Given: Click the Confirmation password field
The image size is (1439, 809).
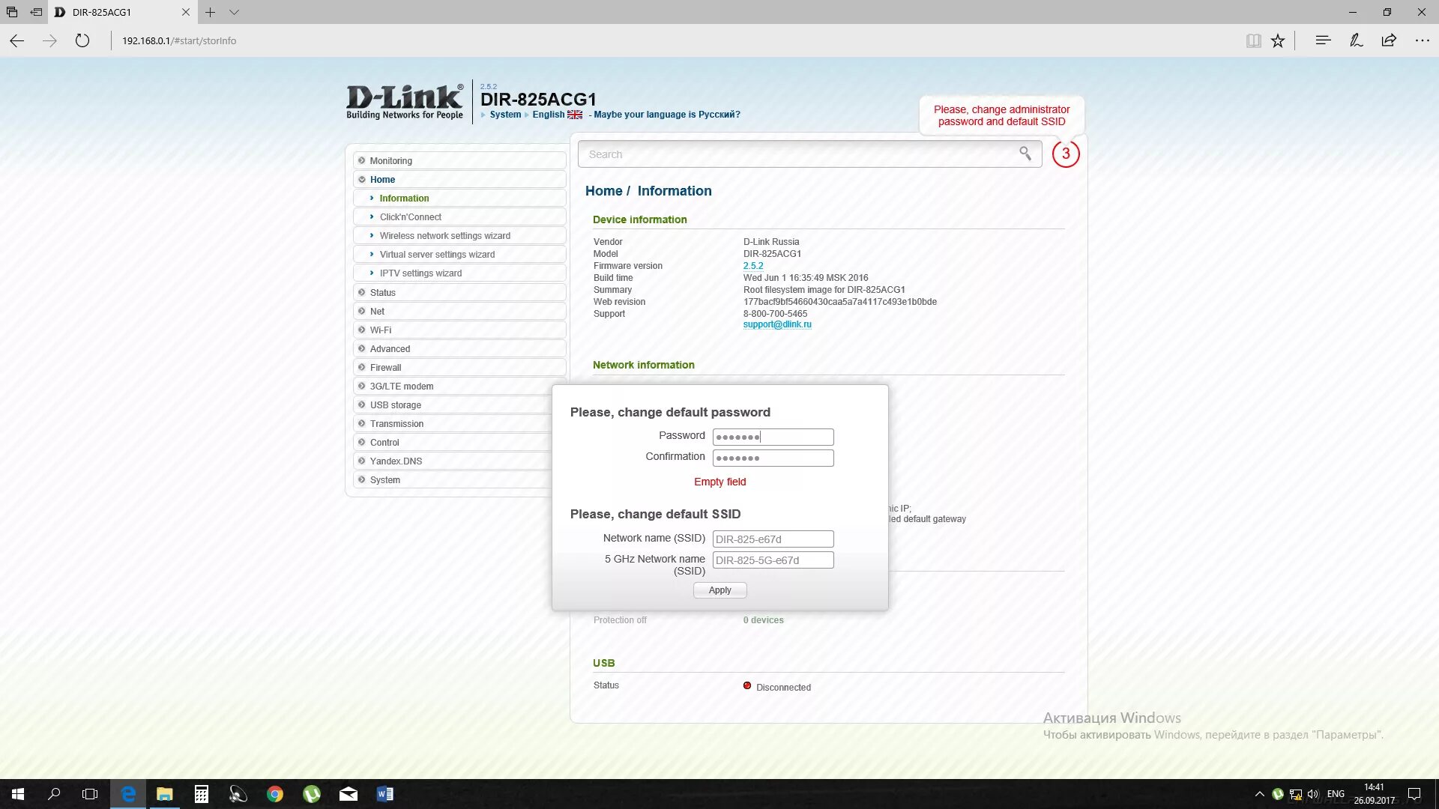Looking at the screenshot, I should point(772,458).
